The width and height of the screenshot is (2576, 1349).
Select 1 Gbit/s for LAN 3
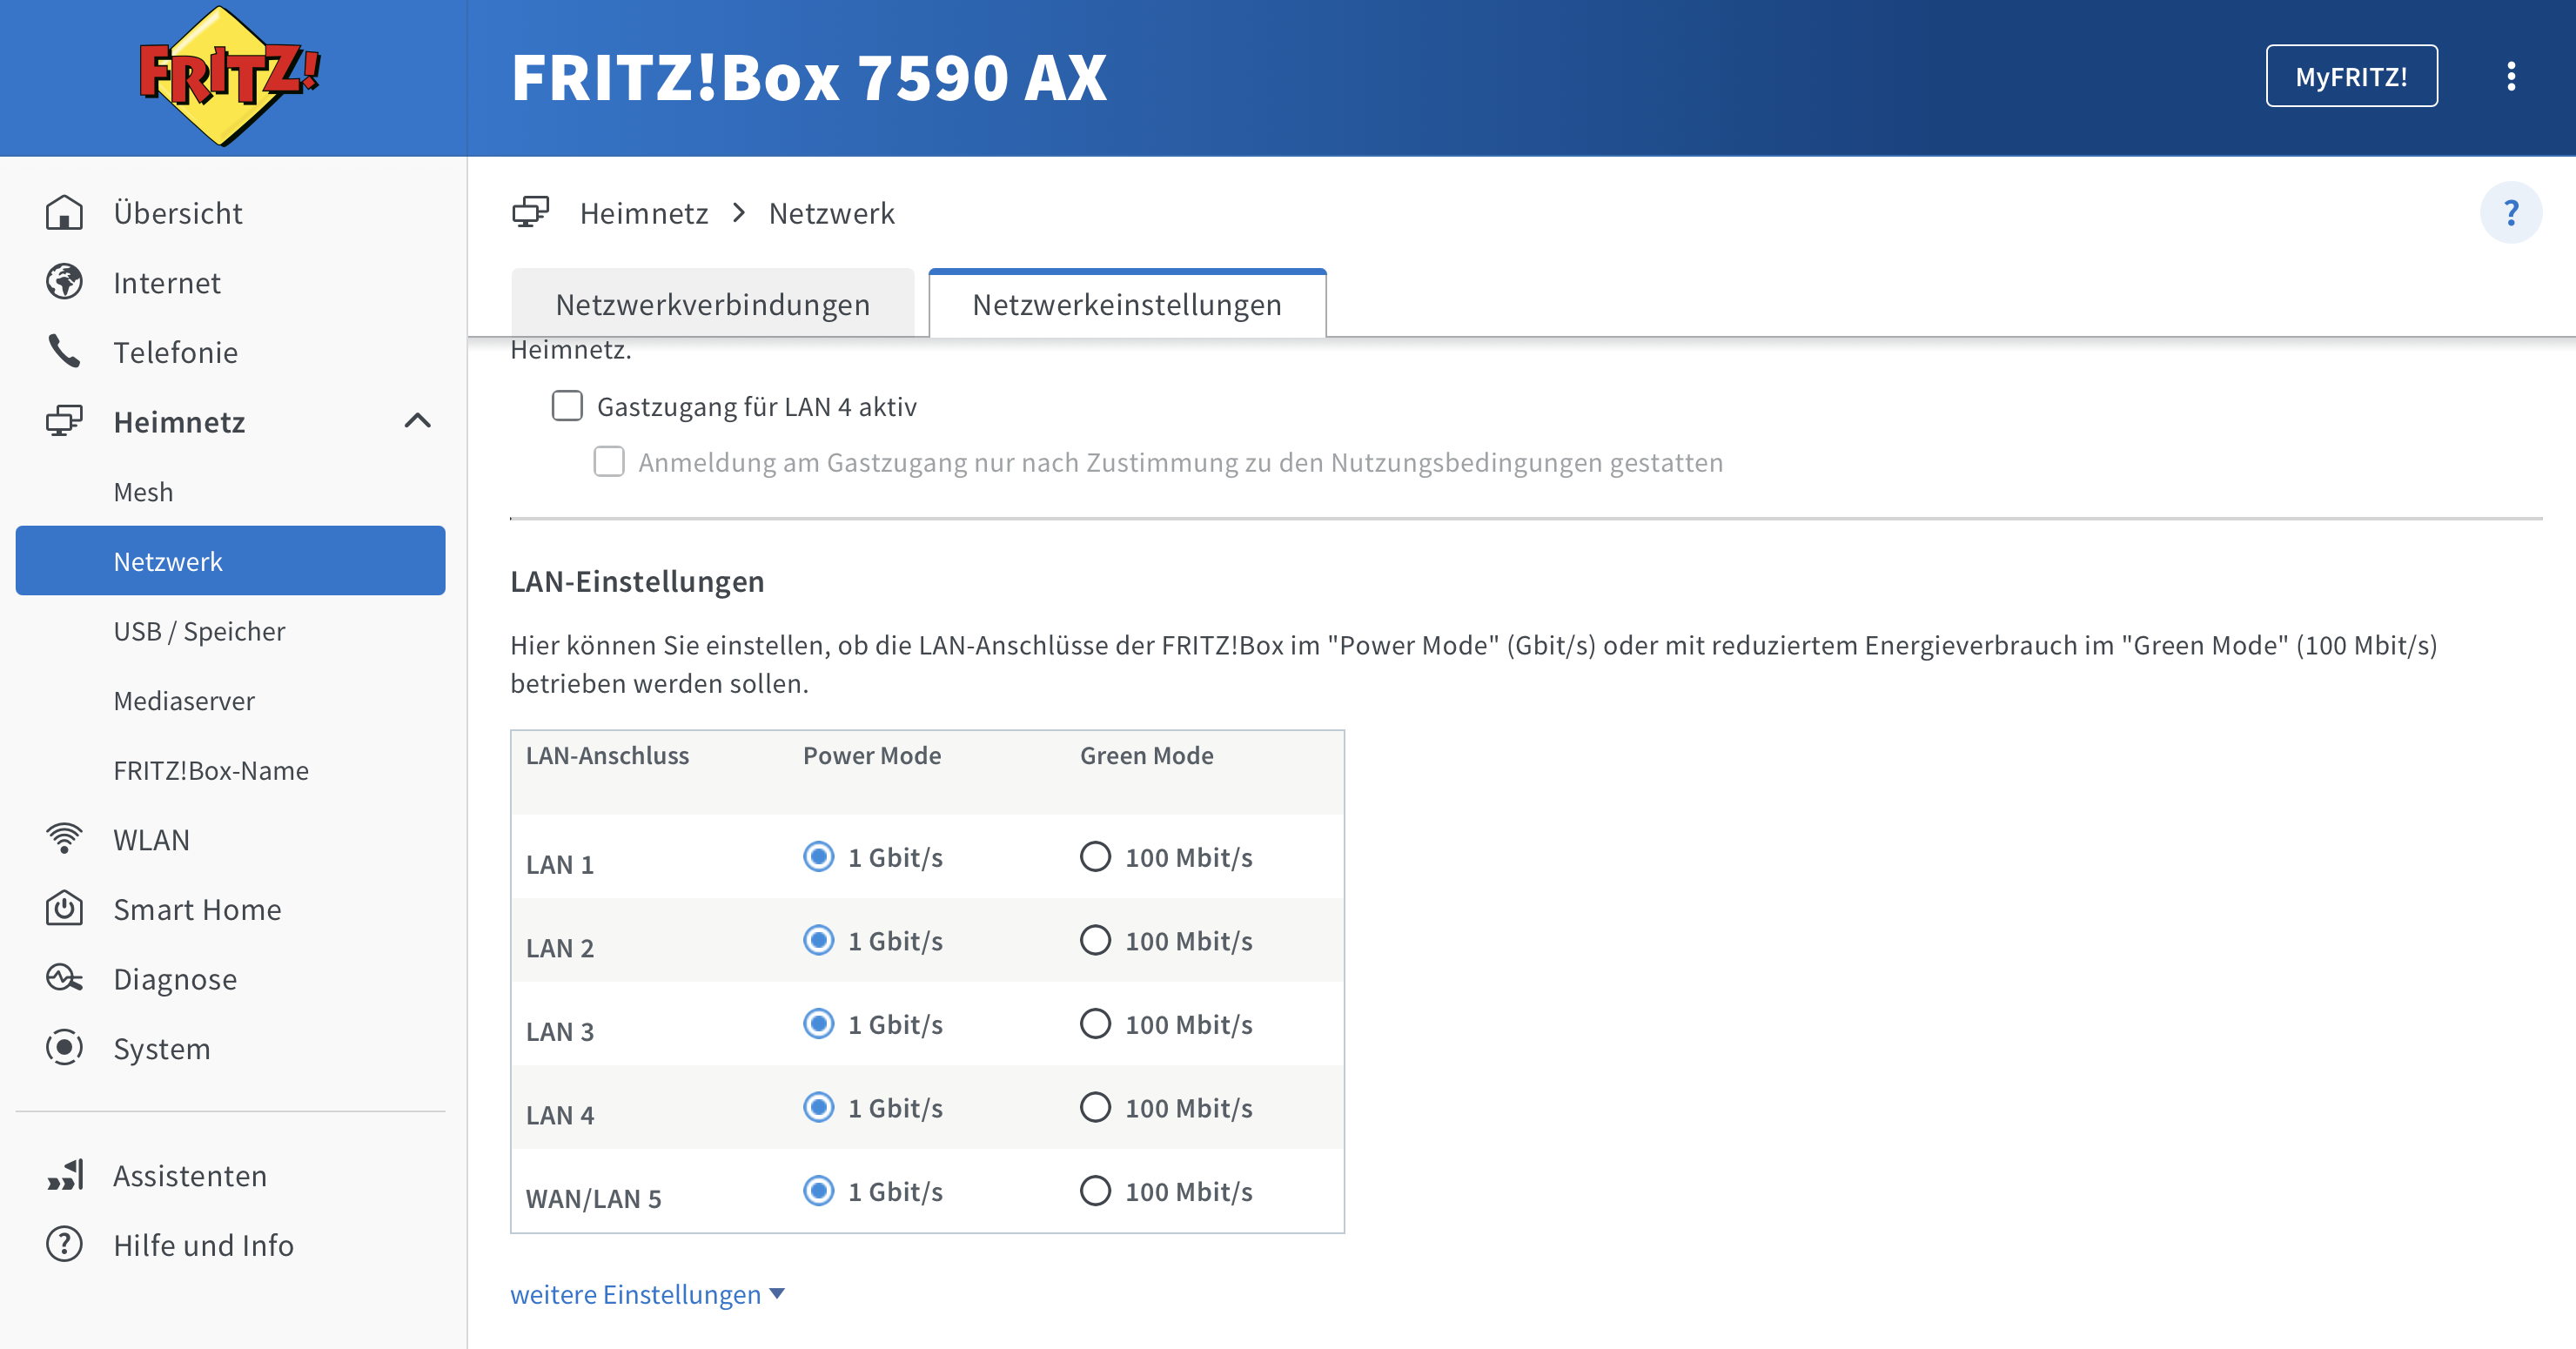point(818,1024)
